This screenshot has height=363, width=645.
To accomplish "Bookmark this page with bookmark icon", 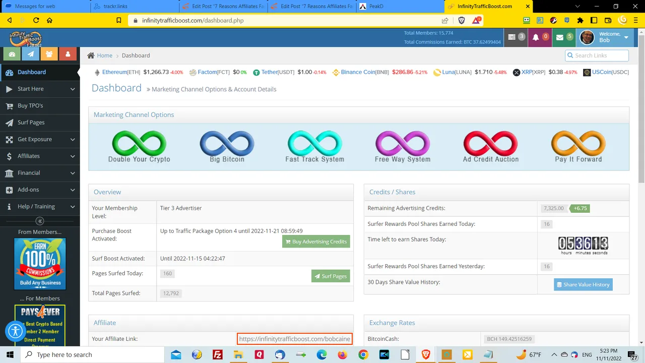I will [x=119, y=20].
